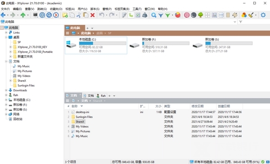Screen dimensions: 270x164
Task: Go back with the blue Back arrow
Action: pos(3,15)
